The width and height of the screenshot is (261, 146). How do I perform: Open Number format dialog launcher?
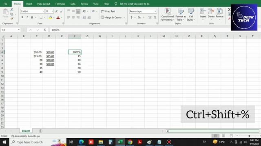tap(157, 24)
